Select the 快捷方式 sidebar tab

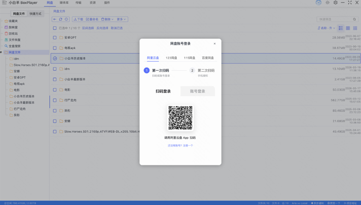click(x=36, y=14)
